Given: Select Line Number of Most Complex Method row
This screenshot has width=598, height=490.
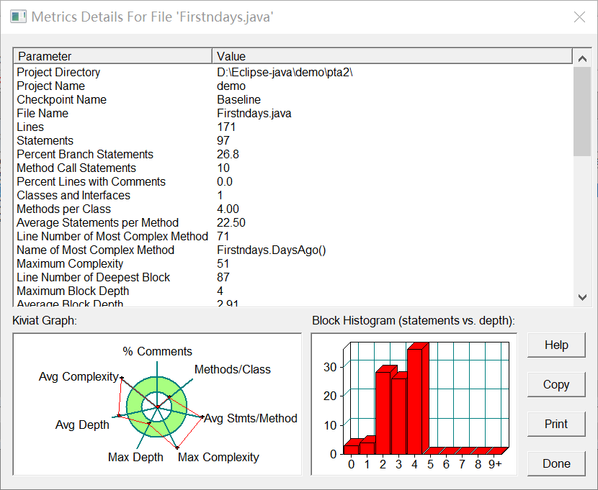Looking at the screenshot, I should [x=294, y=237].
